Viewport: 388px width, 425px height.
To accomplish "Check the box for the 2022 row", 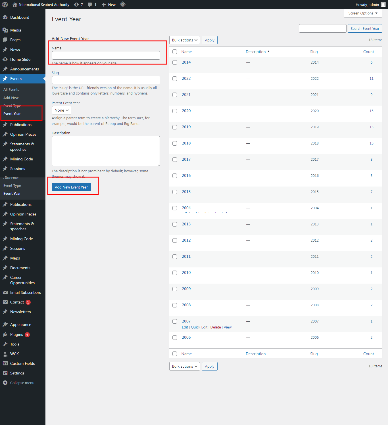I will coord(175,79).
